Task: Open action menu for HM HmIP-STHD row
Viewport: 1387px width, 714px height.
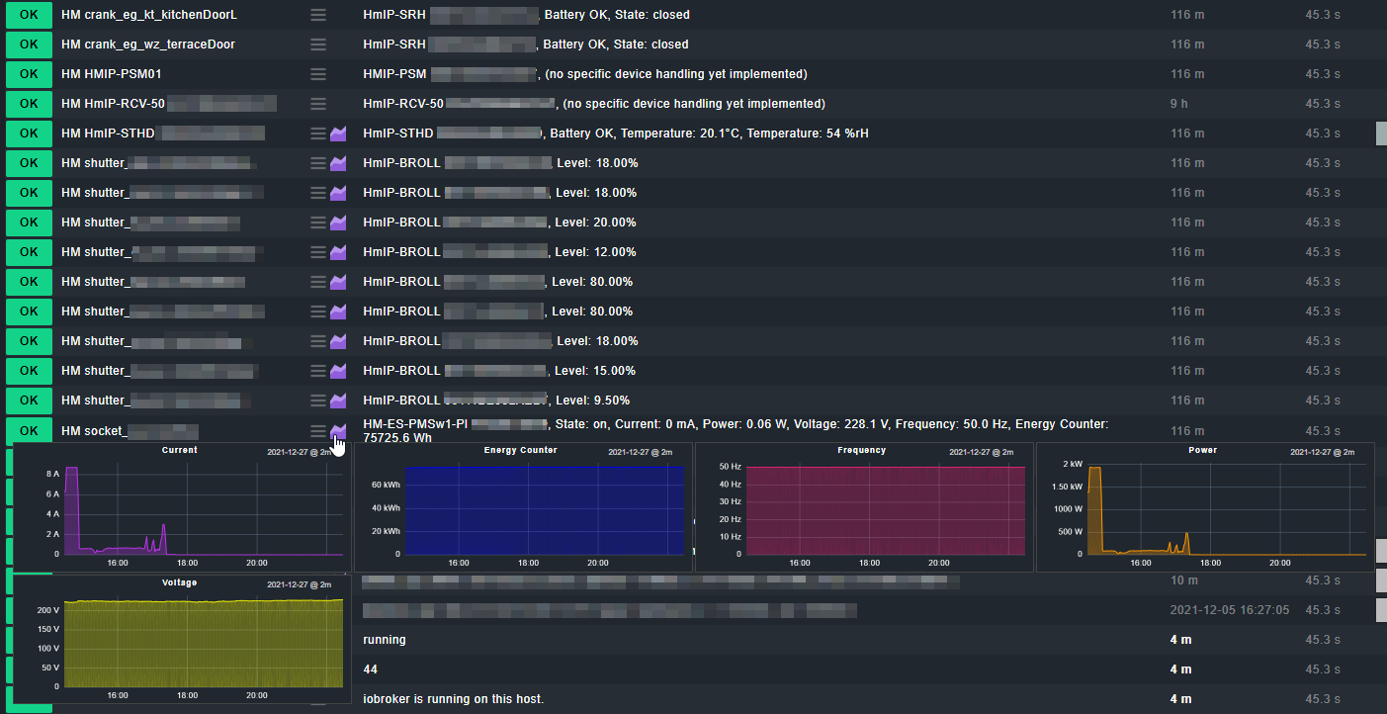Action: 317,134
